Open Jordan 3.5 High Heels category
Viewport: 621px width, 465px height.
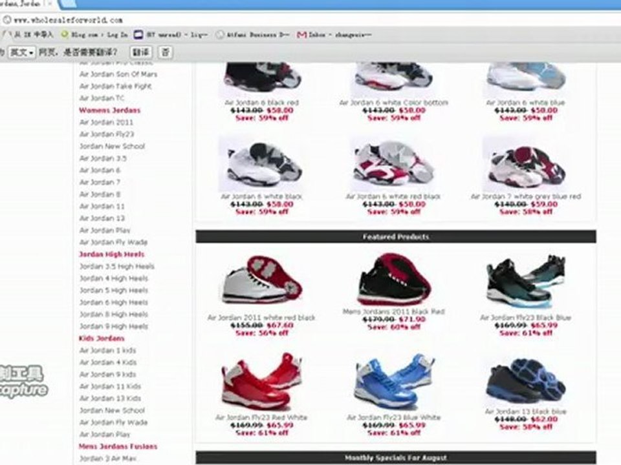point(117,266)
